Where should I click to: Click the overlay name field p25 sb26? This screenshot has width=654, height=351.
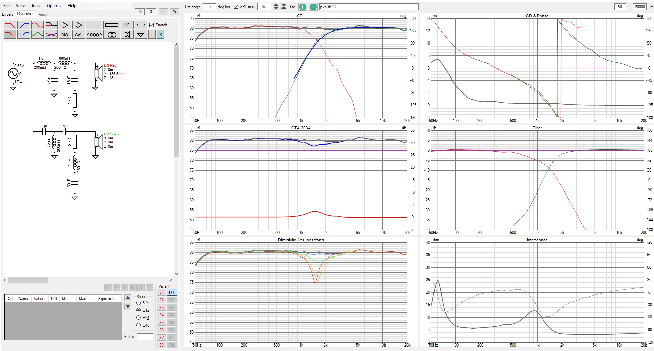click(x=369, y=7)
